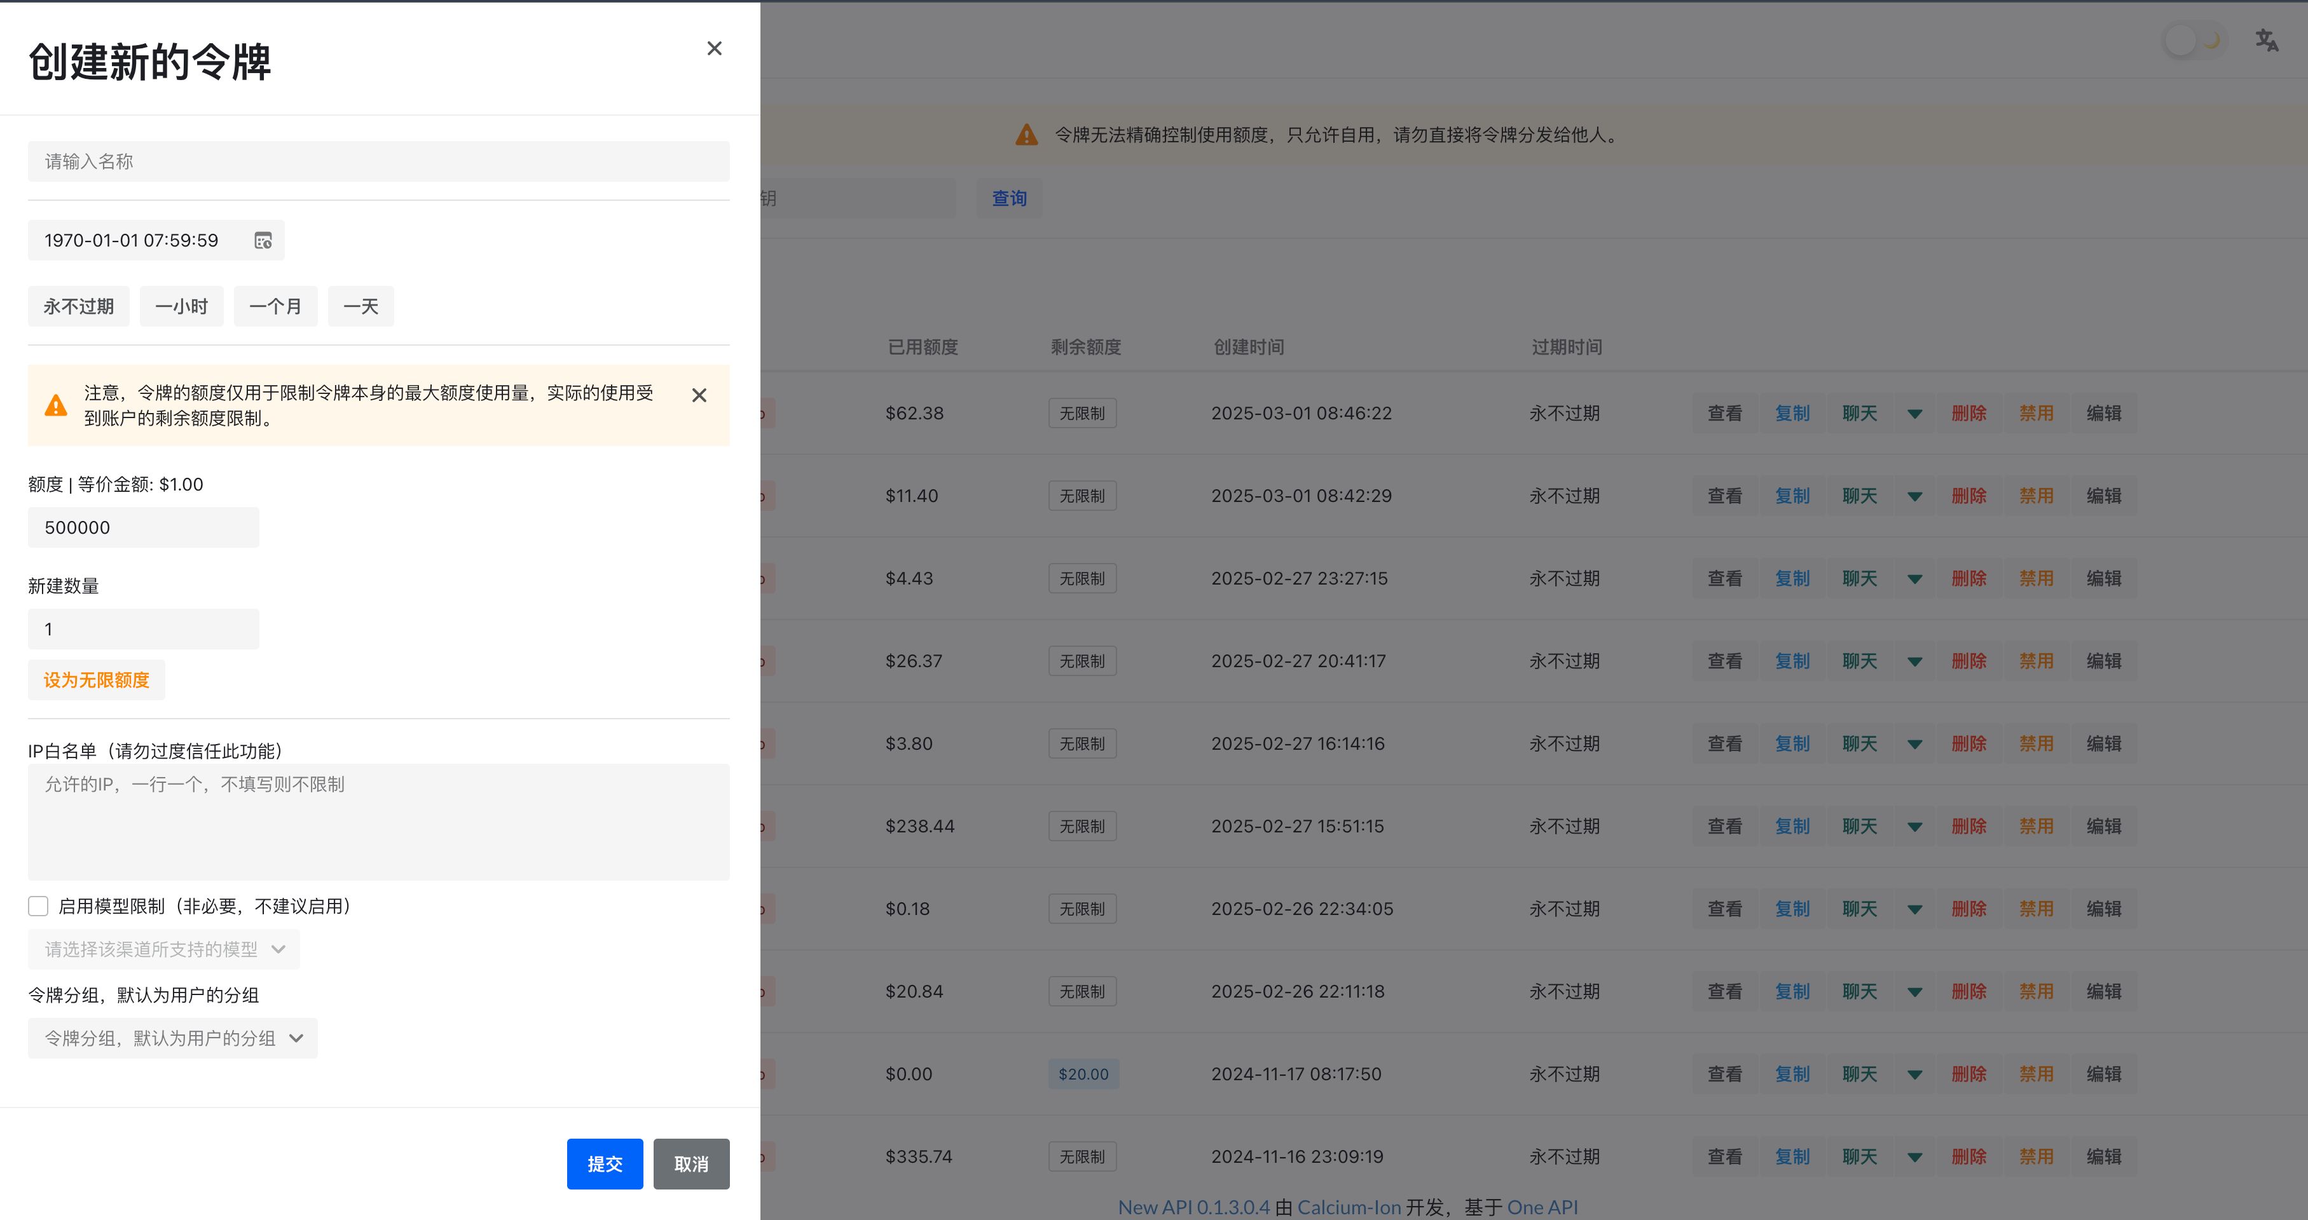Expand chat dropdown arrow for $62.38 row
Image resolution: width=2308 pixels, height=1220 pixels.
1914,414
